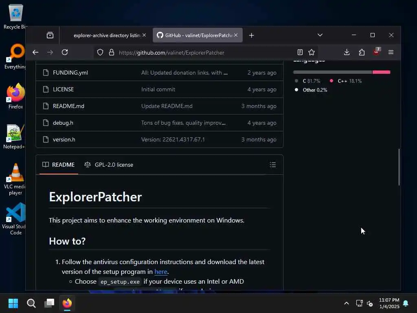Select the VLC media player shortcut
This screenshot has width=417, height=313.
coord(15,179)
